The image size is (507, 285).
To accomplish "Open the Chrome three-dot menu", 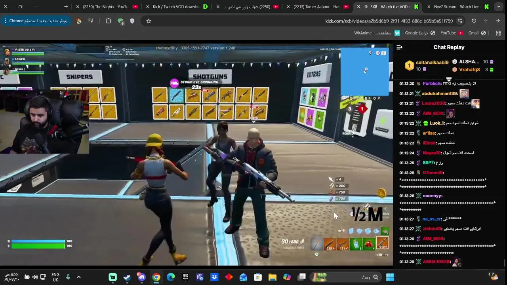I will click(6, 21).
